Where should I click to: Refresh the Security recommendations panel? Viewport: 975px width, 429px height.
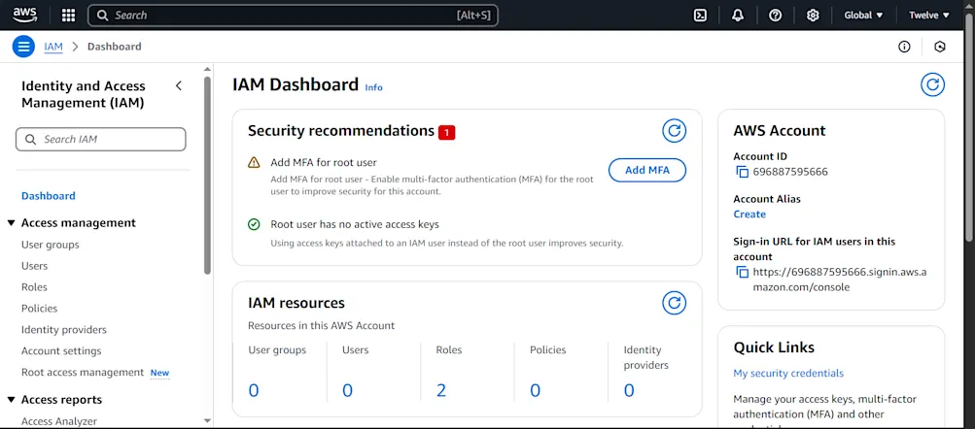(674, 131)
